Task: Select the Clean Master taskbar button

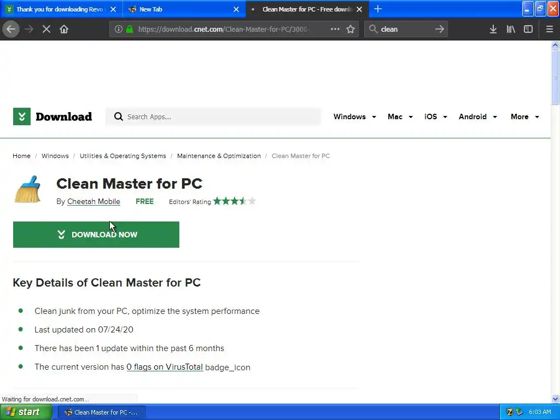Action: (x=101, y=412)
